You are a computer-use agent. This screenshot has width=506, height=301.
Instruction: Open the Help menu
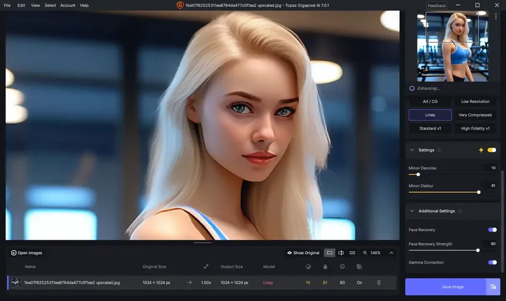point(84,6)
